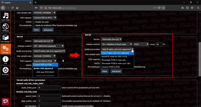The image size is (201, 107).
Task: Open Device dropdown above On – Initialize to fixed value
Action: (x=111, y=39)
